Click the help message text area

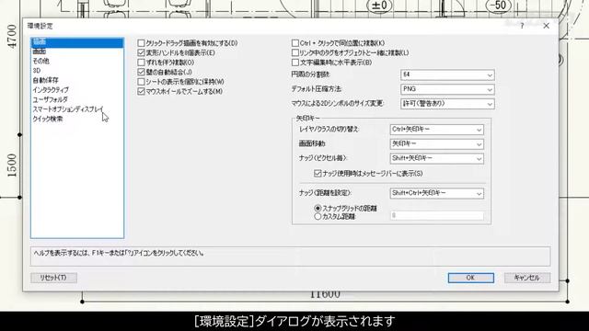pyautogui.click(x=291, y=257)
